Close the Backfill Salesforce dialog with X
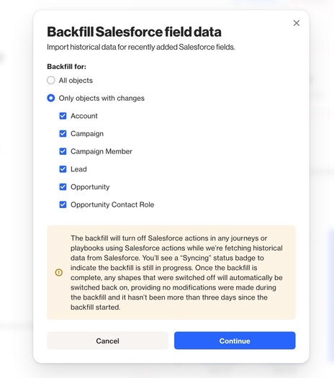 pos(297,23)
